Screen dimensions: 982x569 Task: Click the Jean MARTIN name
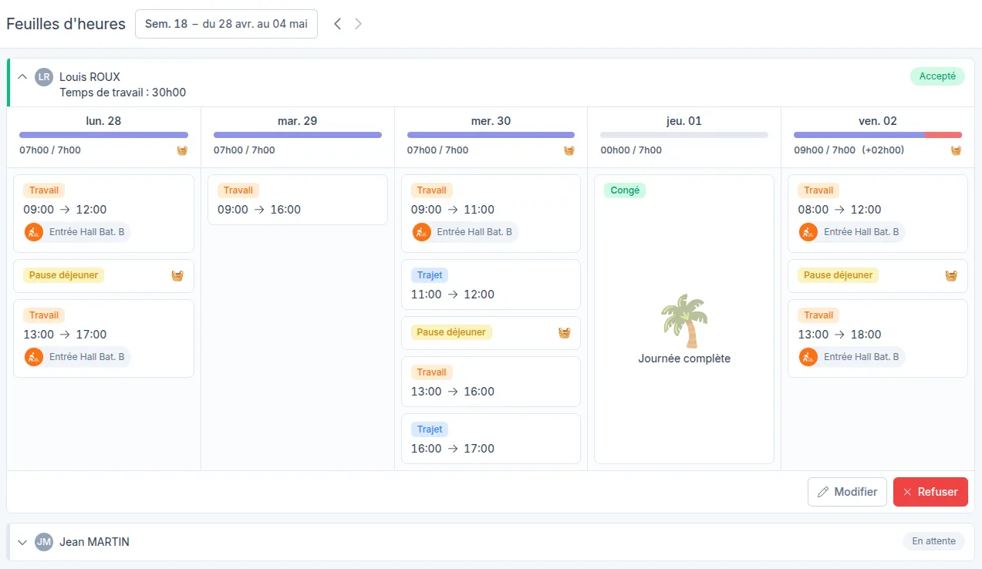tap(94, 542)
